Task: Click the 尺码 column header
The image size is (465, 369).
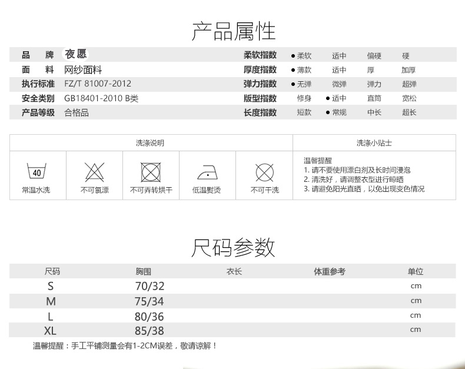Action: (52, 272)
